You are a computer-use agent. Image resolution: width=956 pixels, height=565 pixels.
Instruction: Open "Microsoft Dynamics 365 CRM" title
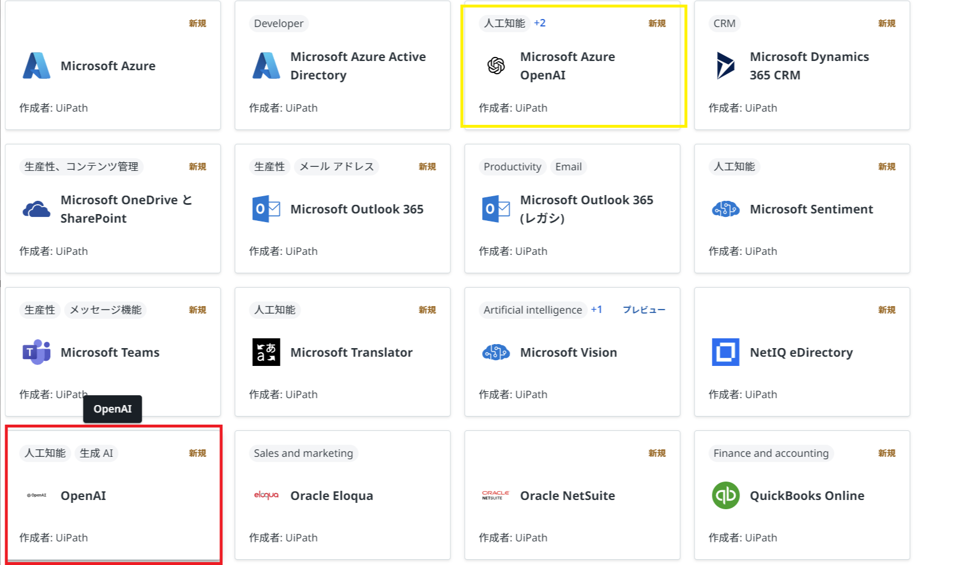coord(809,66)
